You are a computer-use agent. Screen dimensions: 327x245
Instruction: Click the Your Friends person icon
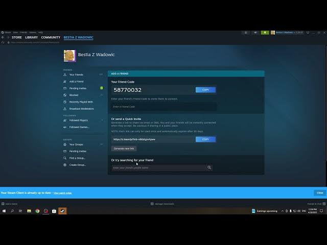point(65,75)
